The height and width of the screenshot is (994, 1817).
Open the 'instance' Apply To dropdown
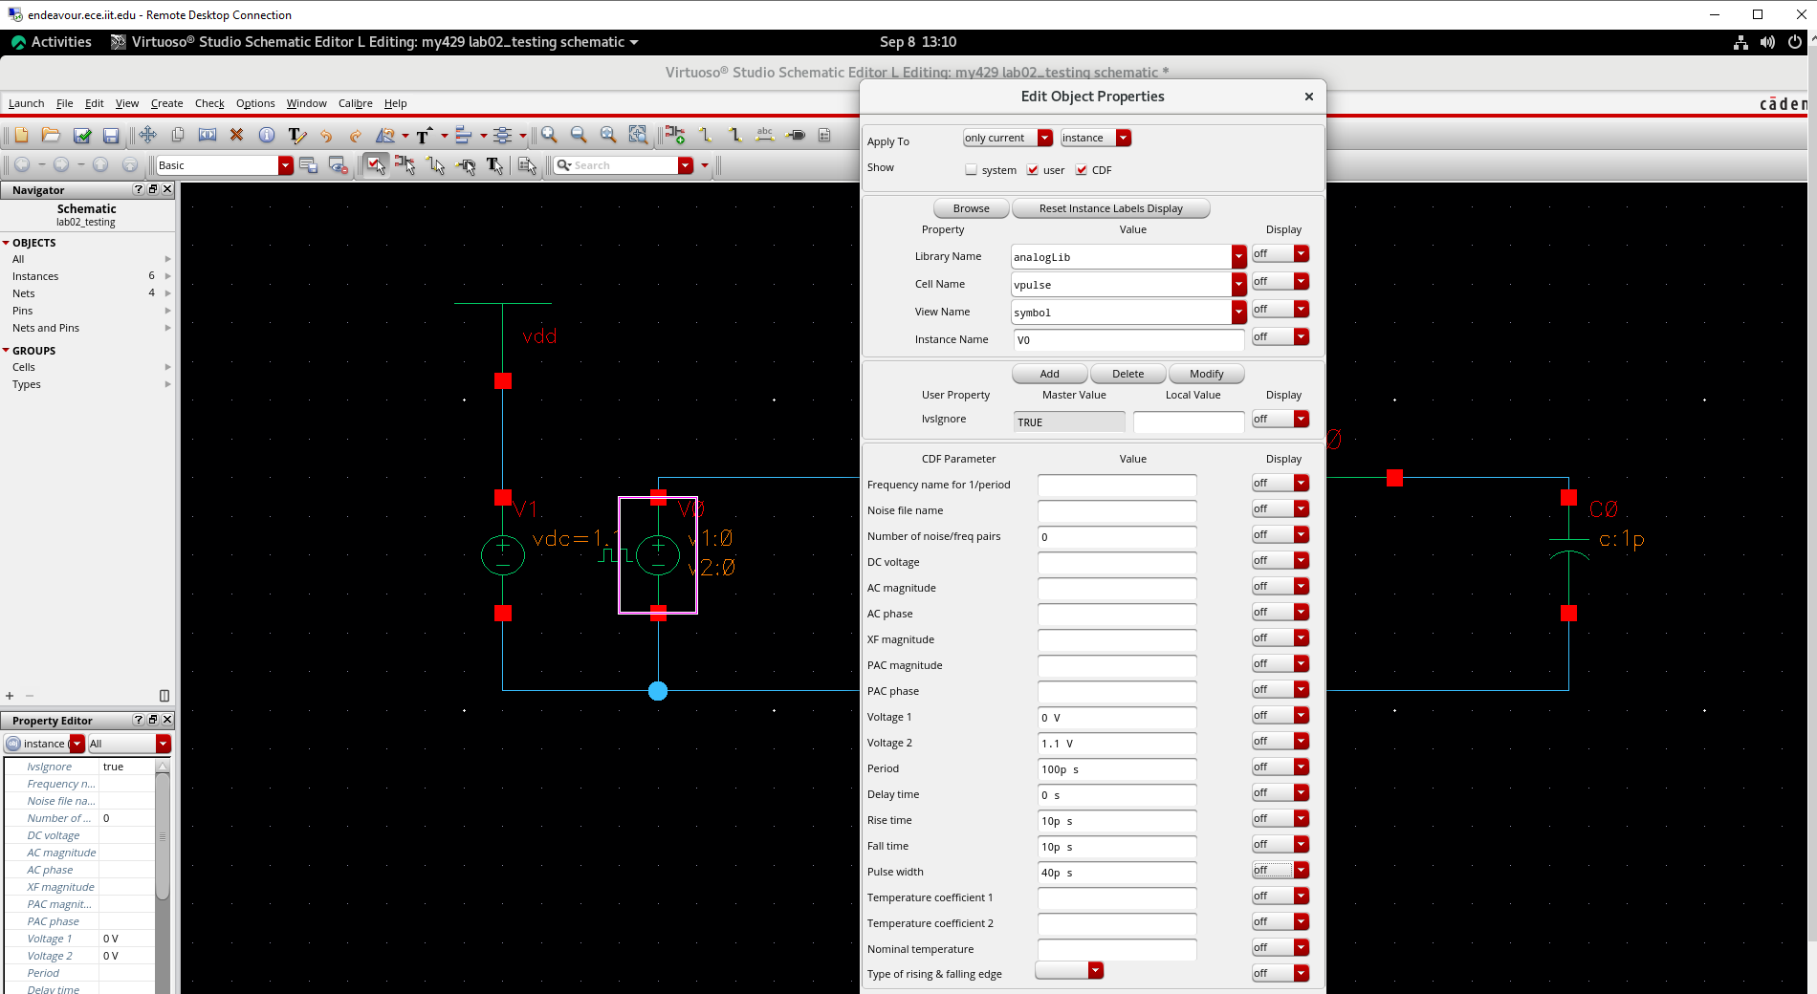[1096, 138]
